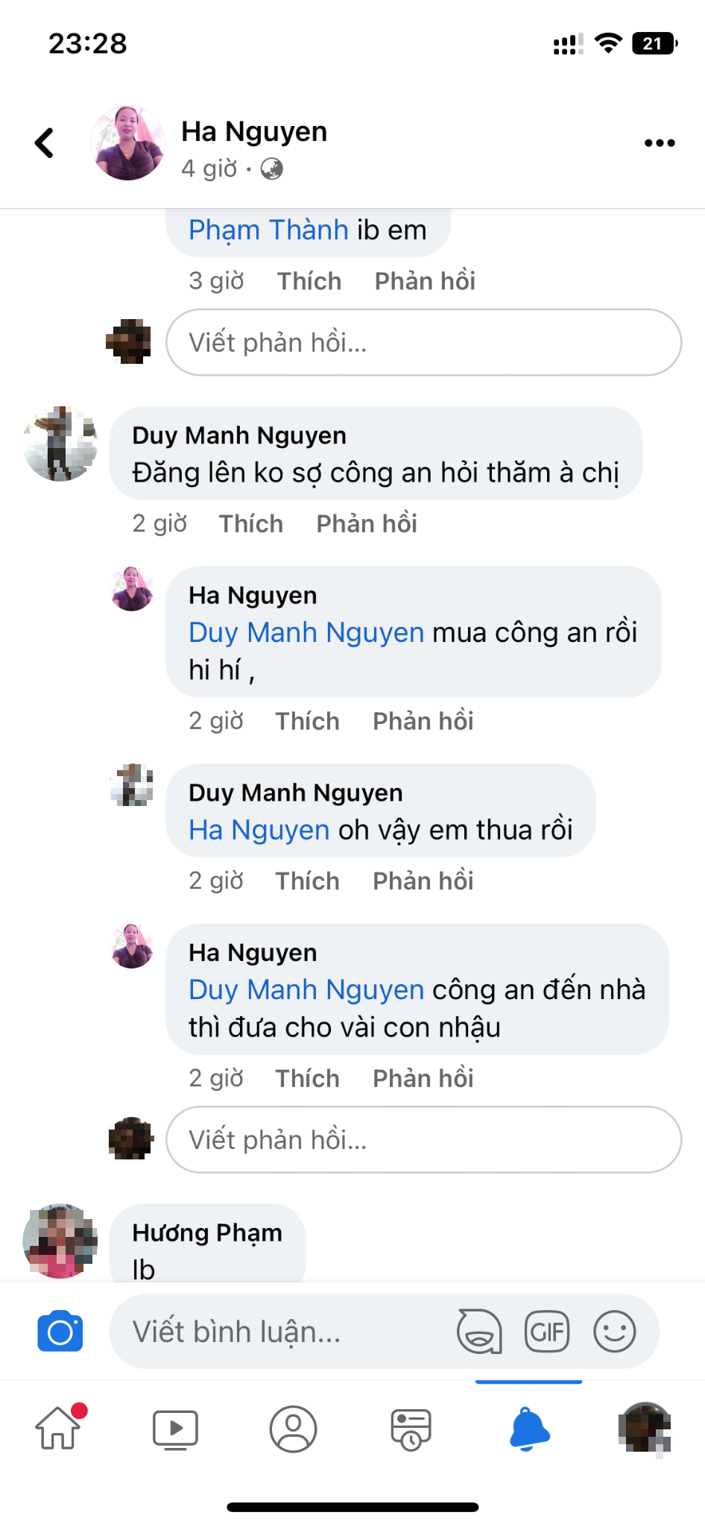Open the Profile tab icon
This screenshot has height=1527, width=705.
[x=293, y=1429]
